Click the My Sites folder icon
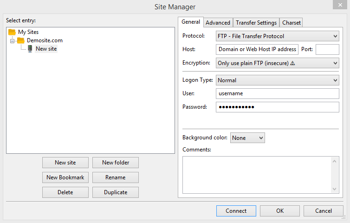 12,32
